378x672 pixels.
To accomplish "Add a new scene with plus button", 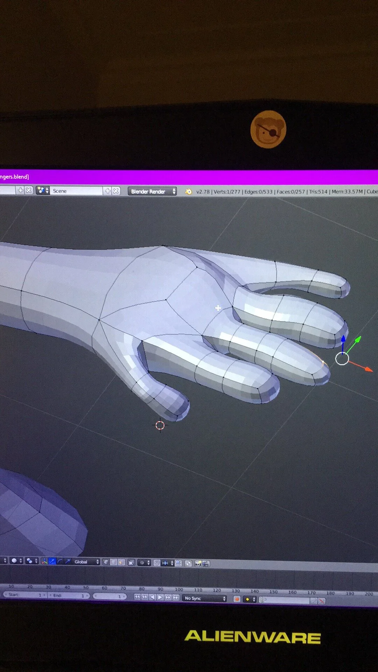I will pos(108,191).
